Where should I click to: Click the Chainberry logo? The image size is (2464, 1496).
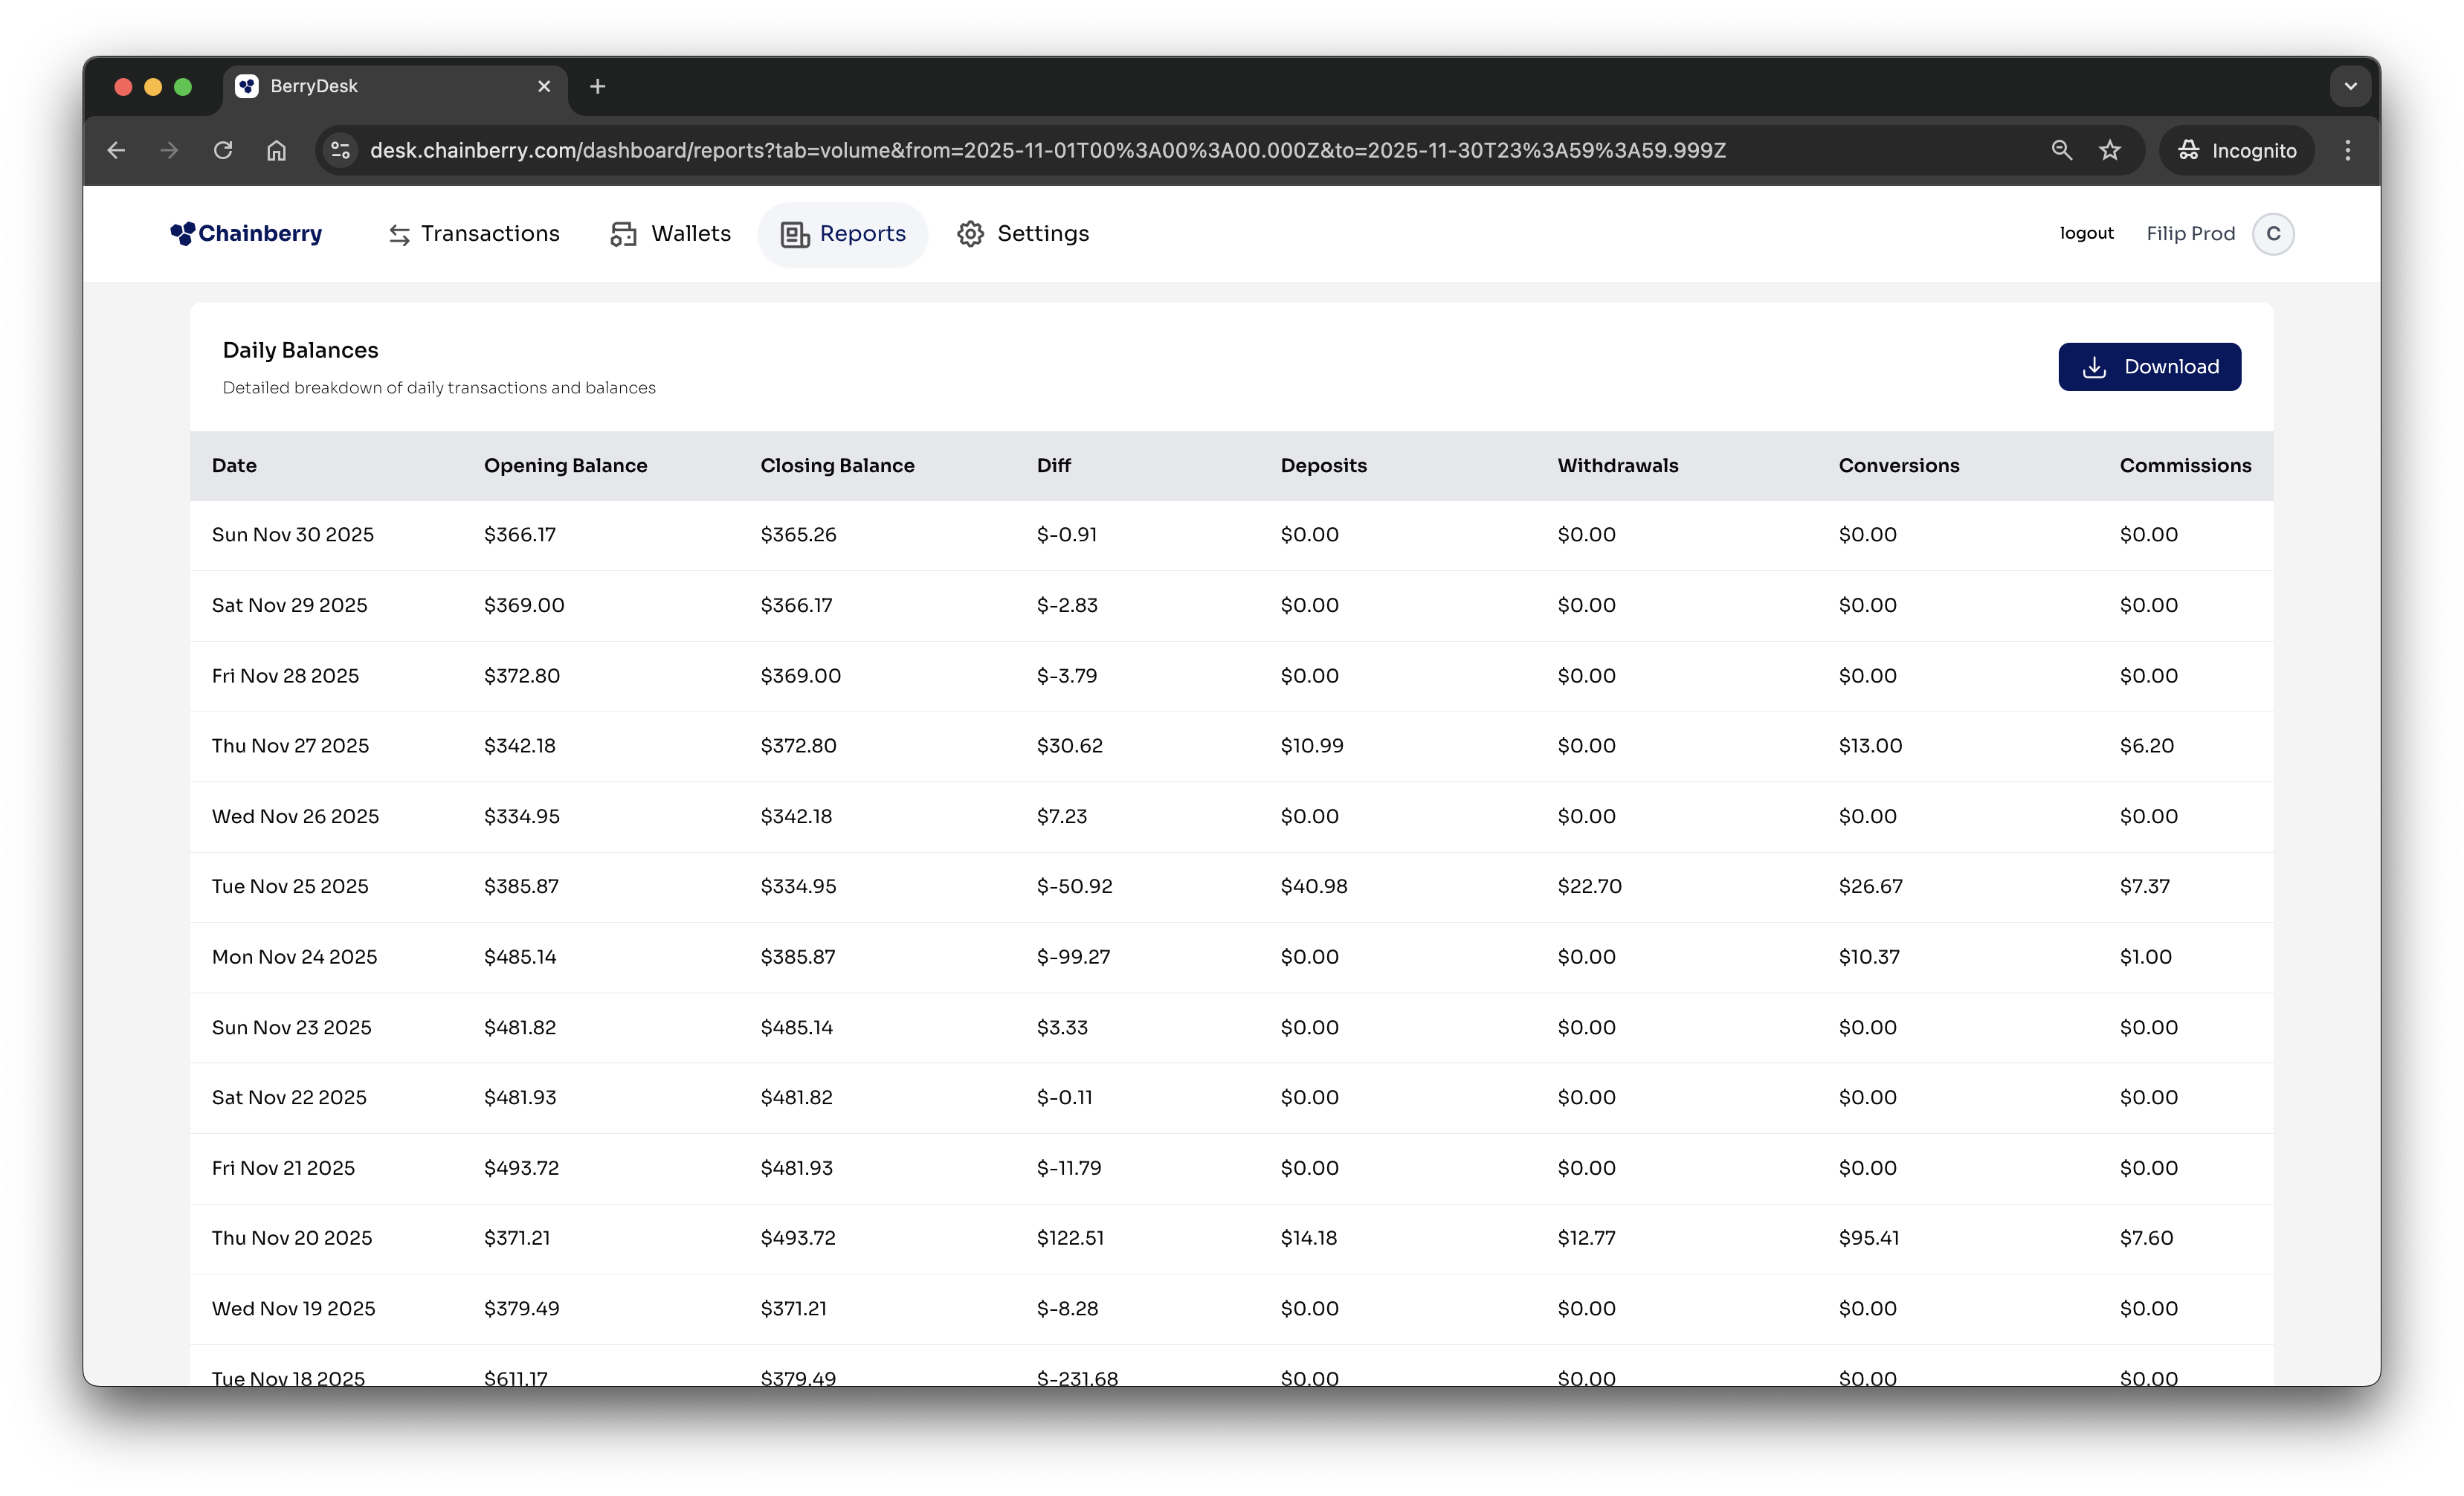pos(246,234)
